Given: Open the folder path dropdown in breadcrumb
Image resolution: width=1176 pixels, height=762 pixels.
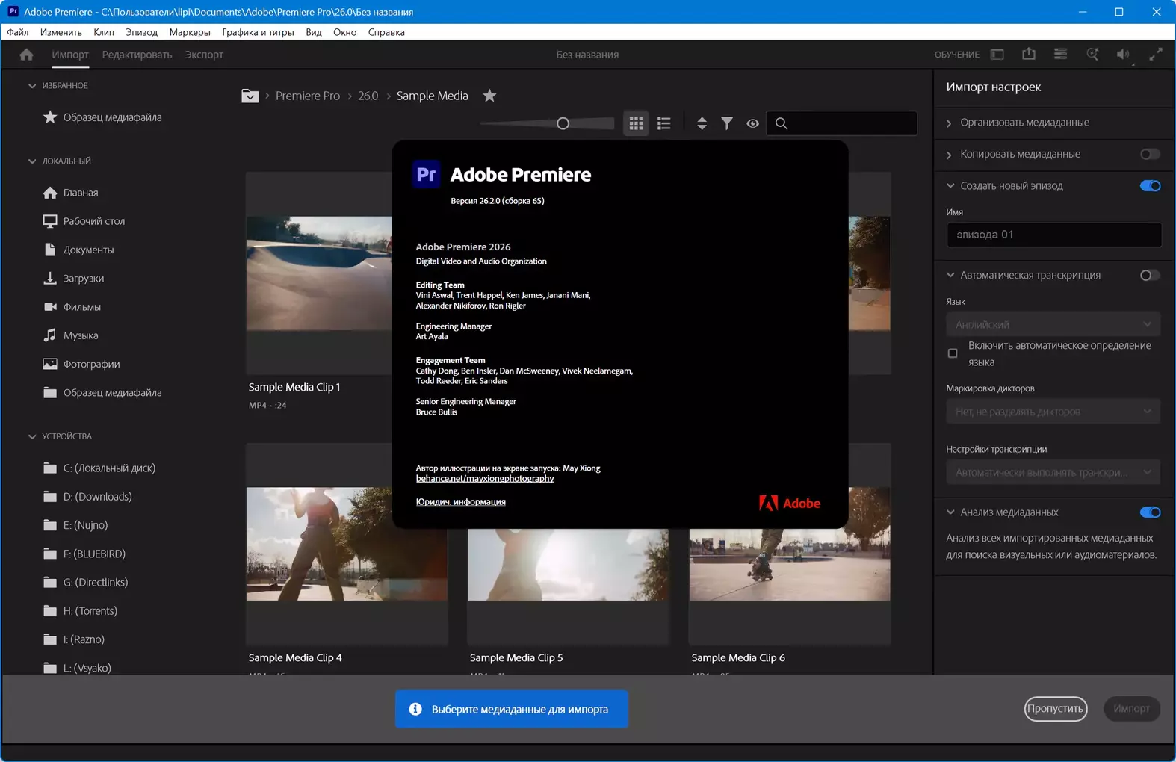Looking at the screenshot, I should 250,96.
